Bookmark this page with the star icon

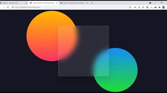tap(130, 7)
